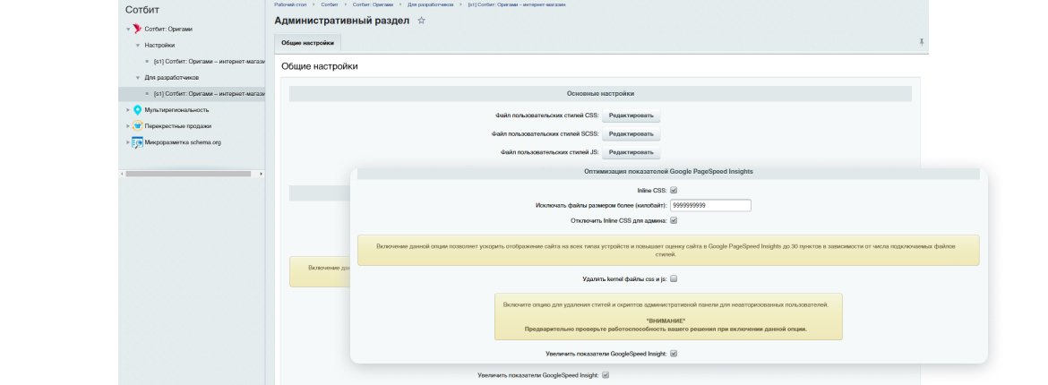Open the [s1] Сотбит: Оригами breadcrumb link
The image size is (1048, 385).
coord(517,4)
